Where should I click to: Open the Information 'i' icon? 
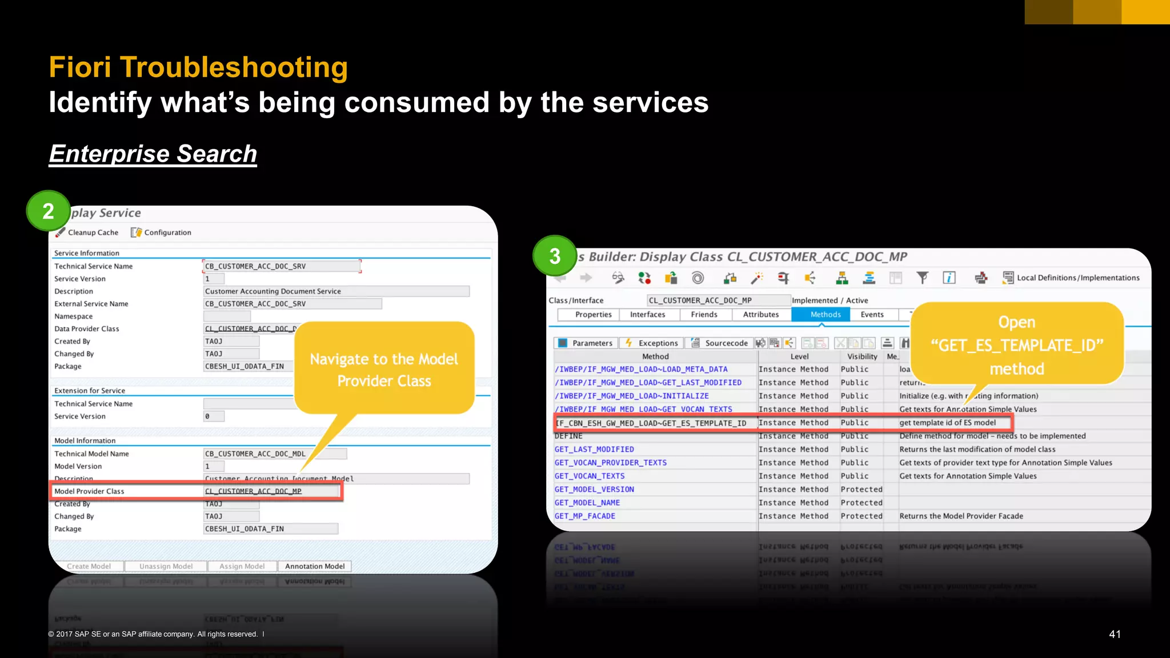coord(949,278)
